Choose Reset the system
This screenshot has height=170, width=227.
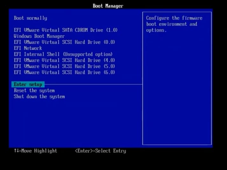coord(34,91)
